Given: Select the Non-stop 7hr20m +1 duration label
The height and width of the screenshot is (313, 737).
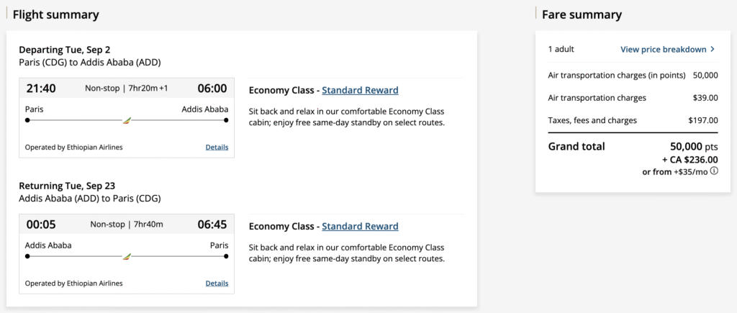Looking at the screenshot, I should coord(126,89).
